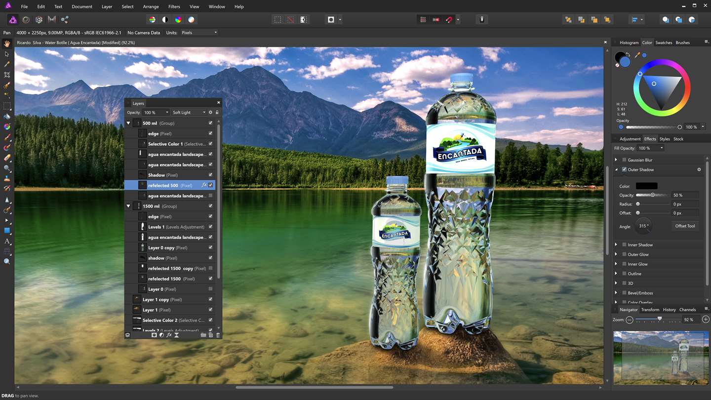Image resolution: width=711 pixels, height=400 pixels.
Task: Select the Rectangle shape tool
Action: (7, 231)
